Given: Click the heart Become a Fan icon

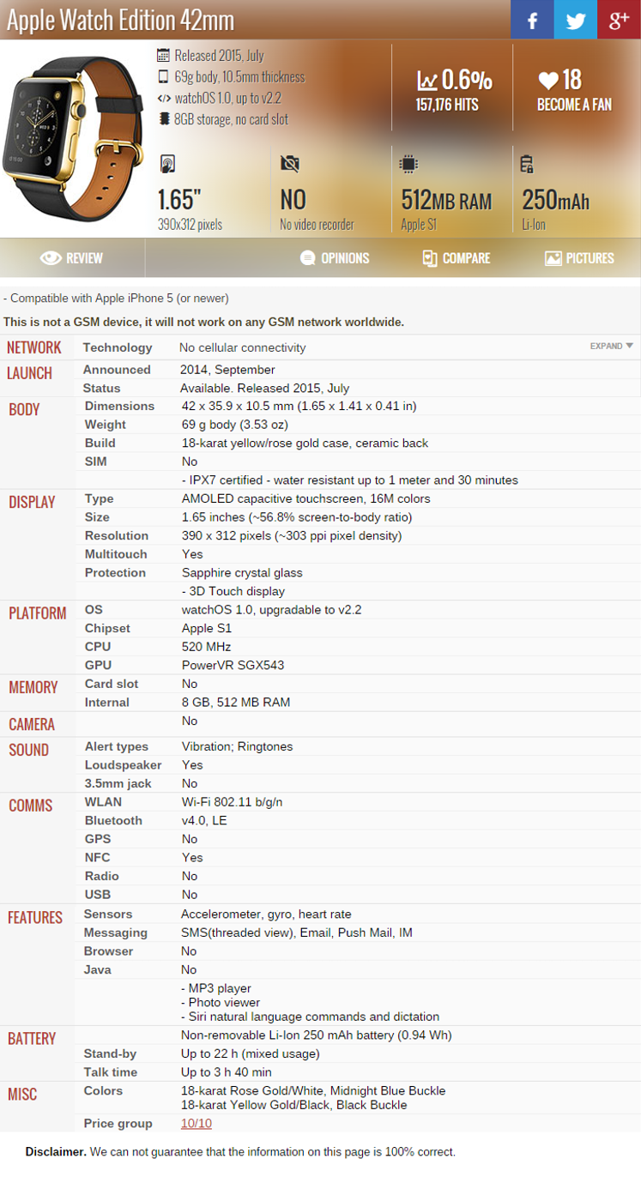Looking at the screenshot, I should tap(548, 81).
